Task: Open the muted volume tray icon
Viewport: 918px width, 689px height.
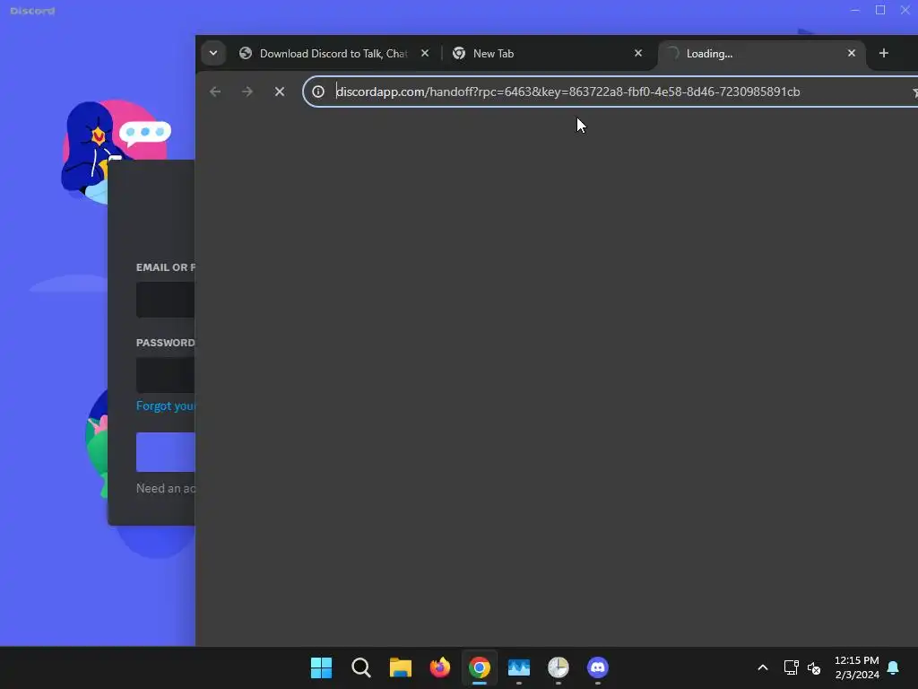Action: pos(814,667)
